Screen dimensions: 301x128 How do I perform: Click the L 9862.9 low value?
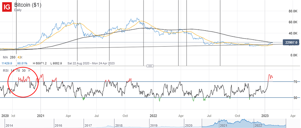click(56, 63)
